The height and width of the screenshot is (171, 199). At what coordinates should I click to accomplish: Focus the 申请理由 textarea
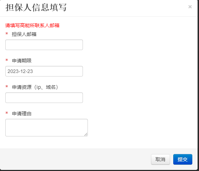click(47, 128)
